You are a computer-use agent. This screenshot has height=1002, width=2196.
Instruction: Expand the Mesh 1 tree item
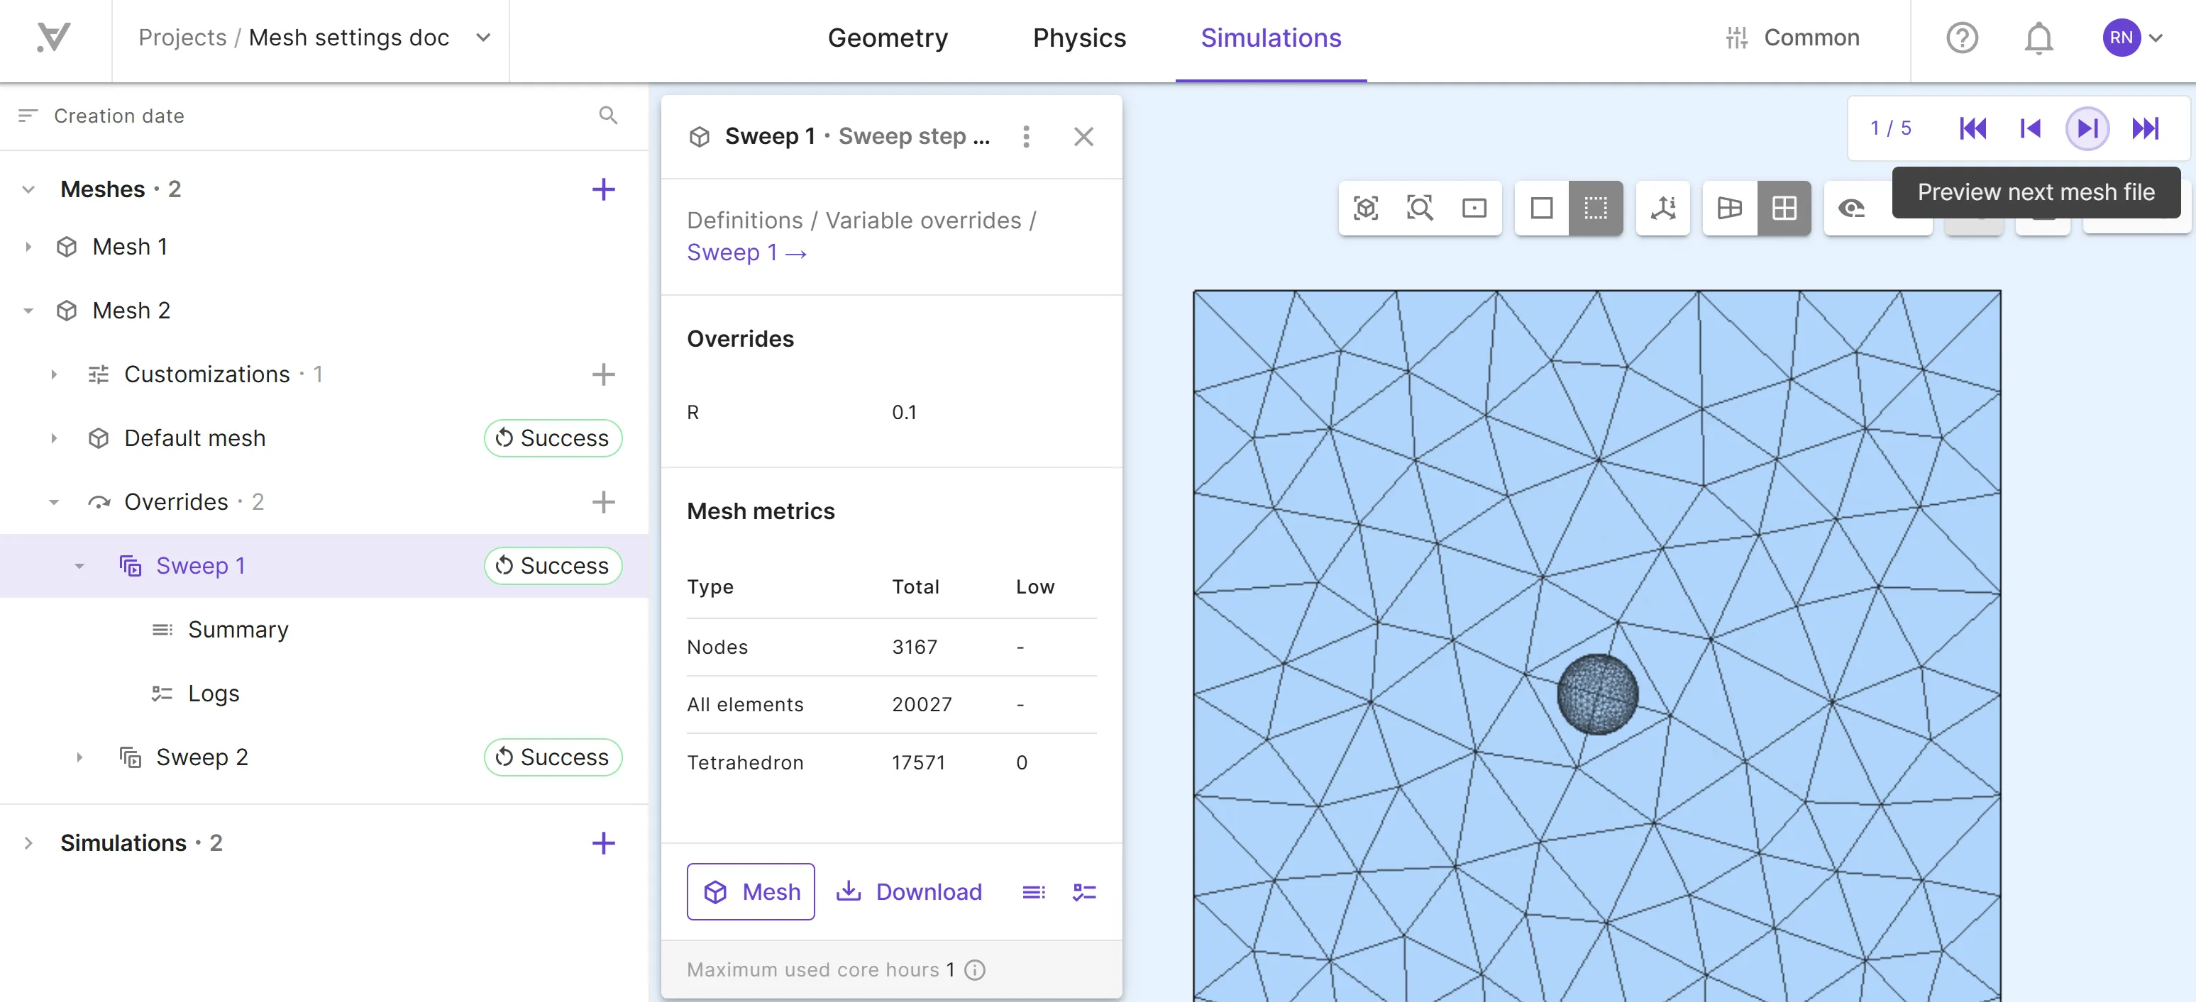click(x=28, y=246)
